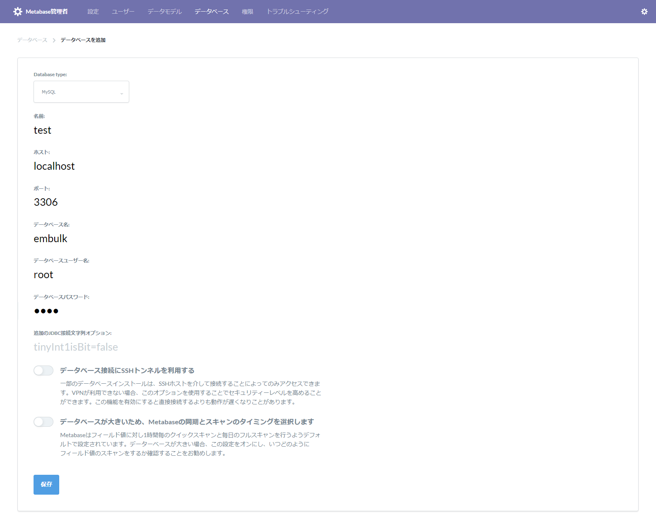Click the username field showing root

pos(178,274)
